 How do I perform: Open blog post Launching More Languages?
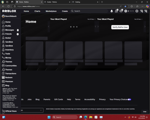pyautogui.click(x=10, y=105)
